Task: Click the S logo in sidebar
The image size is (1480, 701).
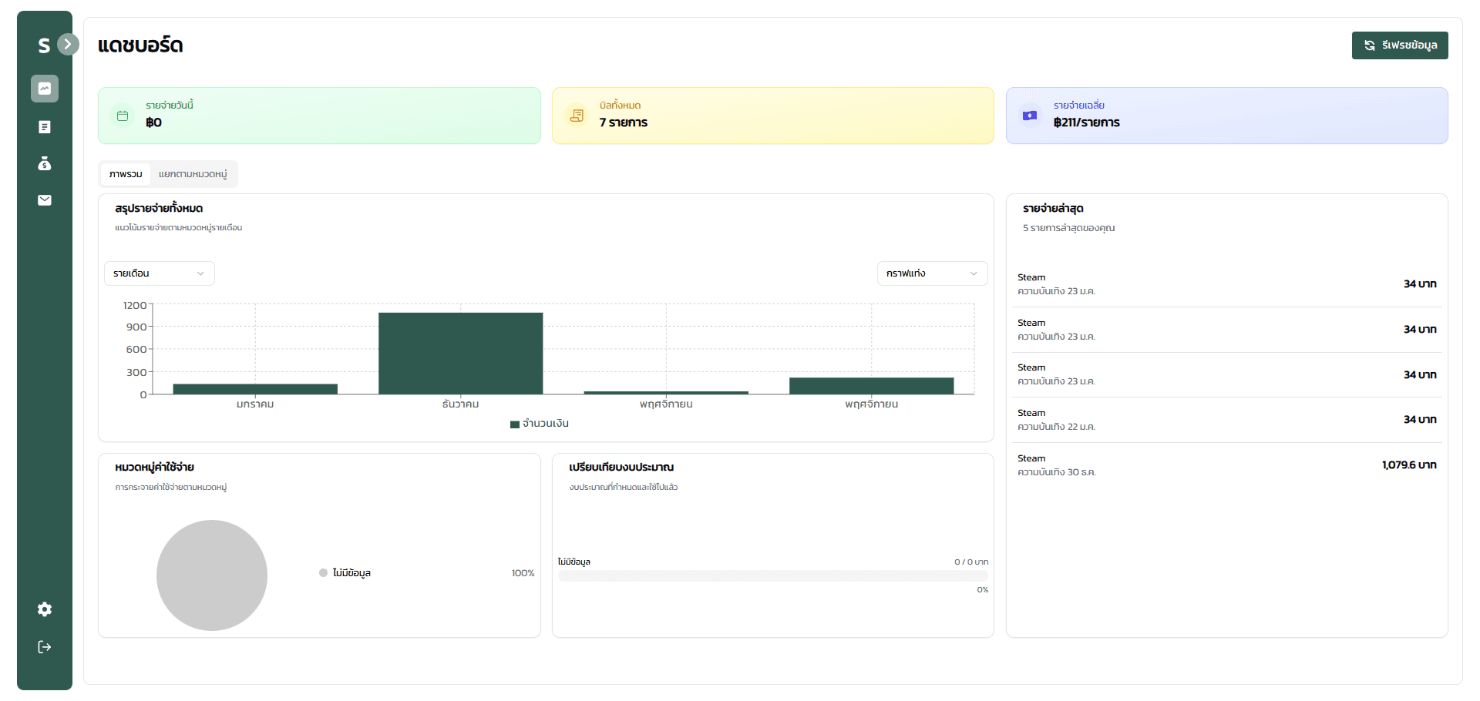Action: pyautogui.click(x=44, y=45)
